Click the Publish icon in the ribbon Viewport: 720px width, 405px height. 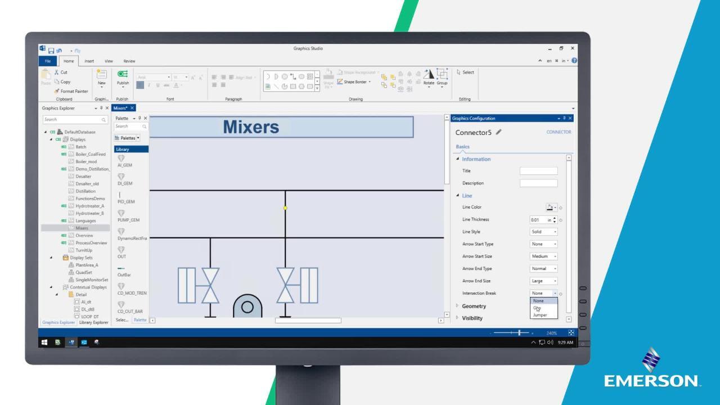tap(122, 74)
